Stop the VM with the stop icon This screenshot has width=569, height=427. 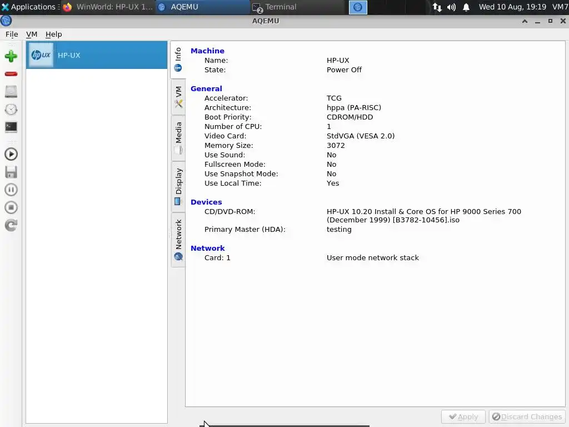pyautogui.click(x=11, y=207)
